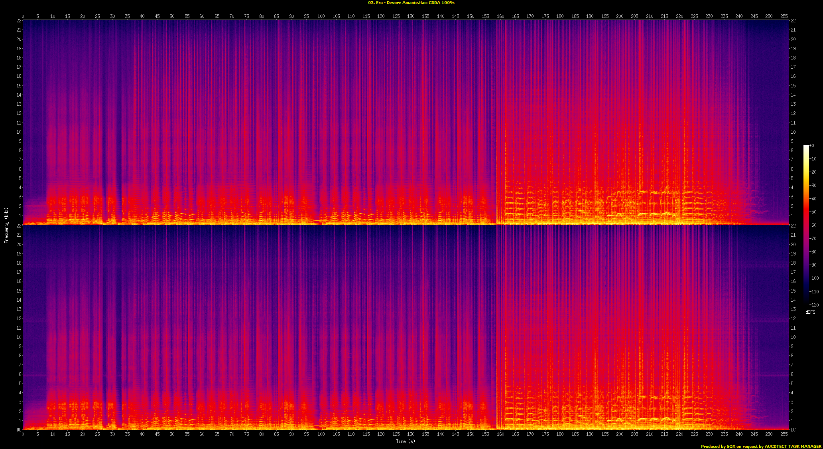Click the file title text at top
The width and height of the screenshot is (823, 449).
coord(411,3)
